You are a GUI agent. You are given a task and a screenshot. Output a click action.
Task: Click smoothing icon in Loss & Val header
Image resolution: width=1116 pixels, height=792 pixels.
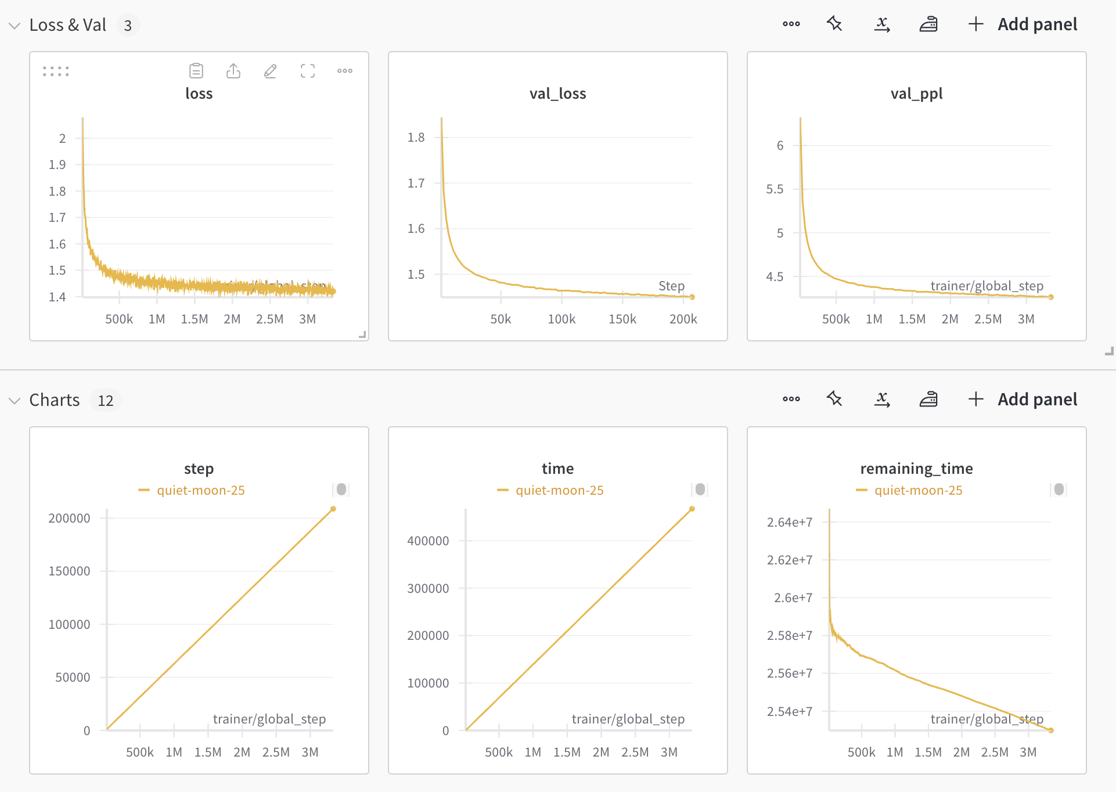(x=929, y=24)
